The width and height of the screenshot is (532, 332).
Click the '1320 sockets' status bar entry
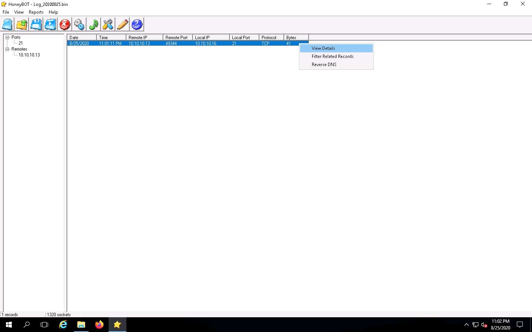point(59,315)
